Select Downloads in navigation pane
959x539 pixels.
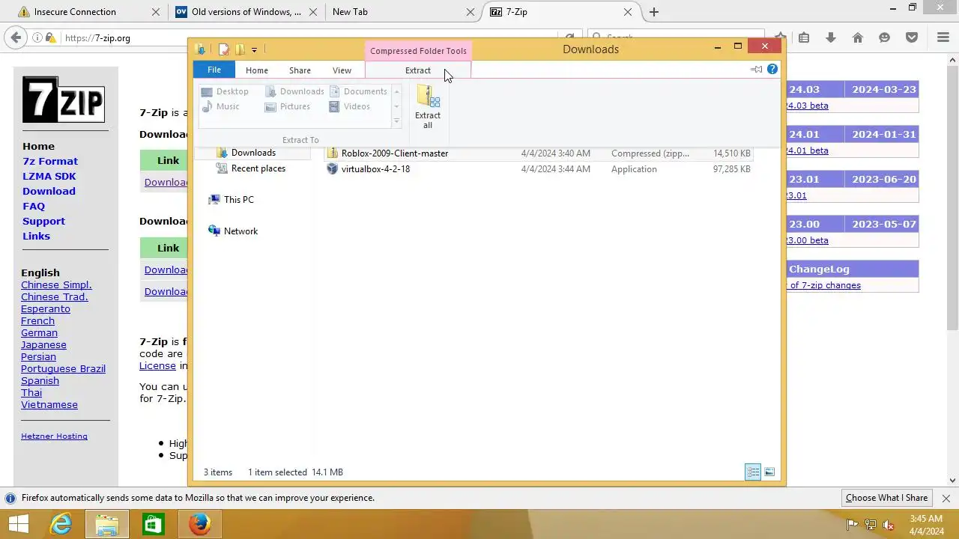pos(253,153)
